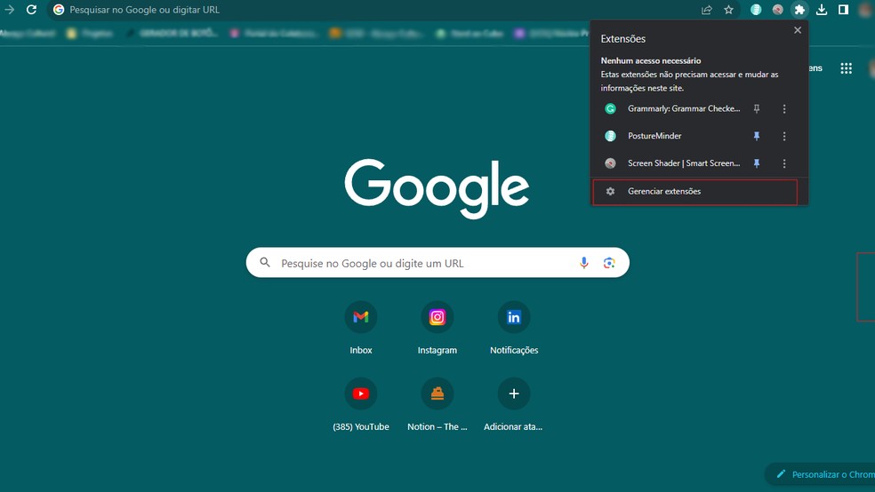Click the Google logo
Viewport: 875px width, 492px height.
[x=437, y=187]
